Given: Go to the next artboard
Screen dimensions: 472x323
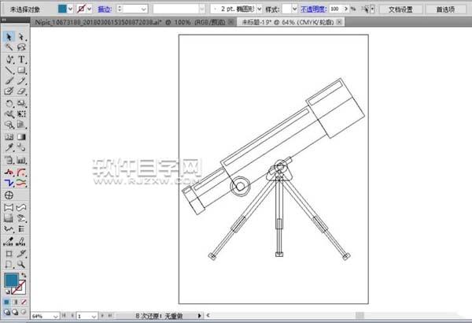Looking at the screenshot, I should [x=102, y=315].
